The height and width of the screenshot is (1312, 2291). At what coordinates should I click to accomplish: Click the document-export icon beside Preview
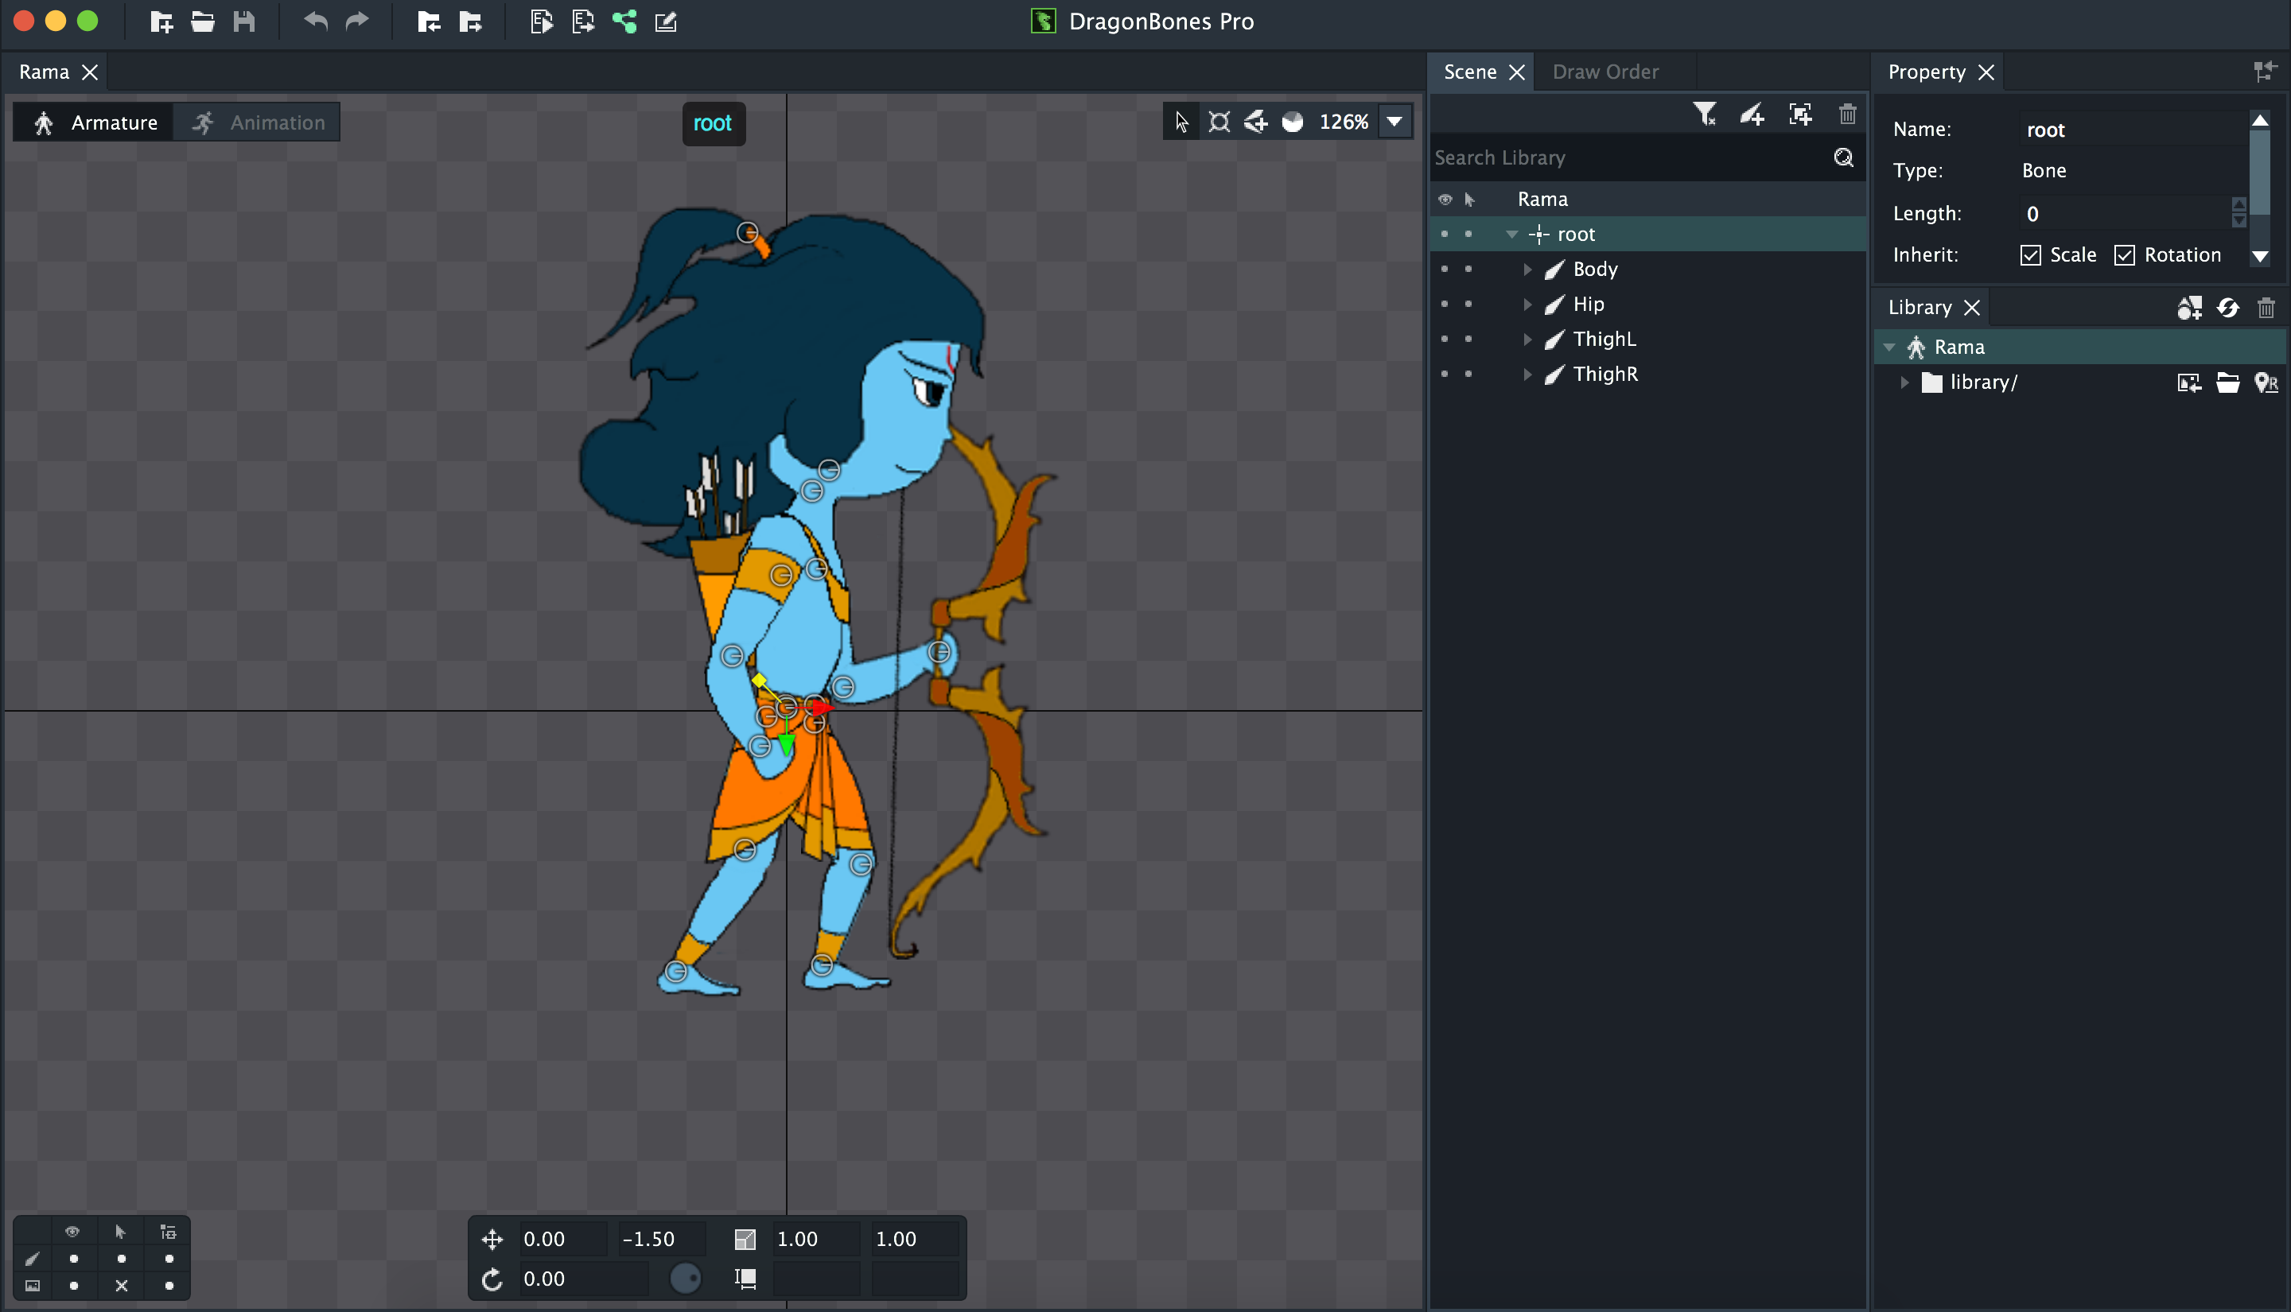(x=583, y=21)
